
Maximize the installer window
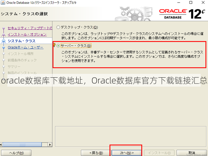click(191, 3)
